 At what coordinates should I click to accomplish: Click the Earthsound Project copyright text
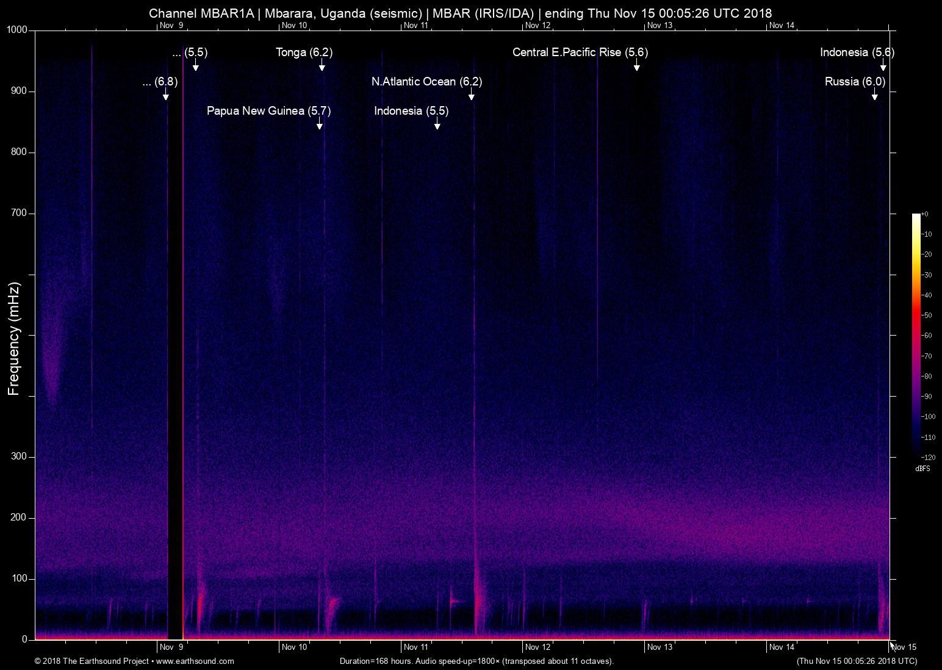[92, 661]
